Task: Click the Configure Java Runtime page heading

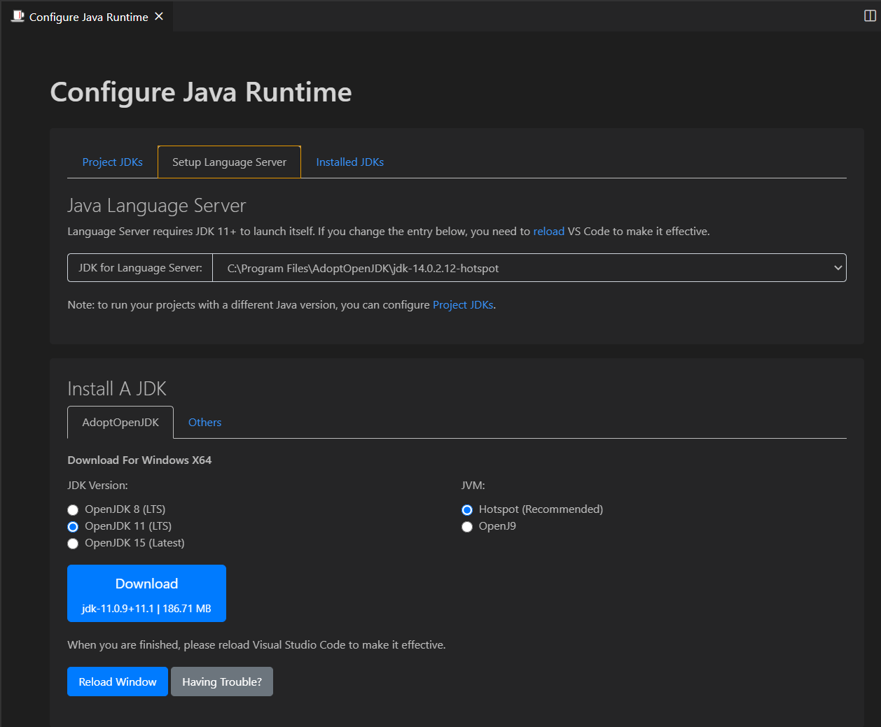Action: 201,92
